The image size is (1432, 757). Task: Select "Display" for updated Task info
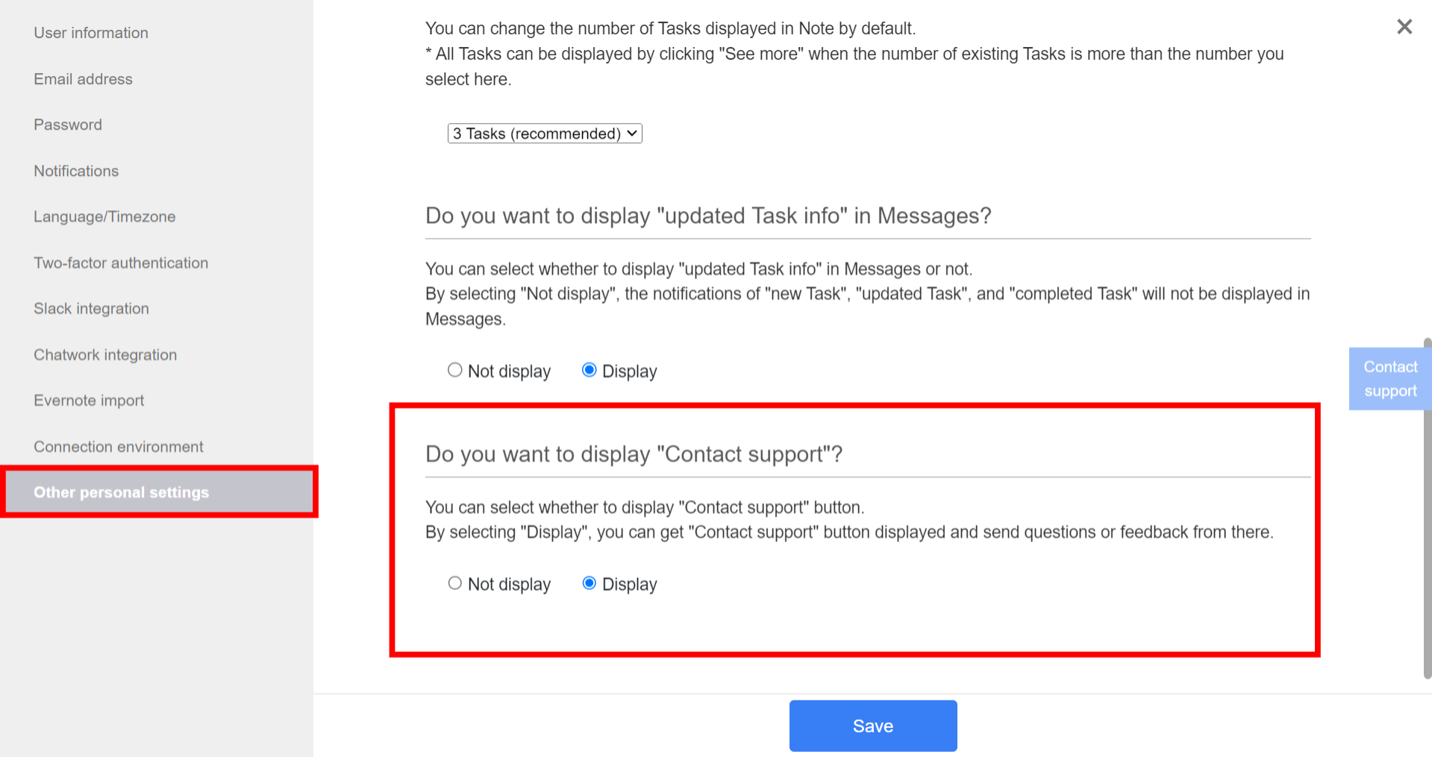(590, 370)
